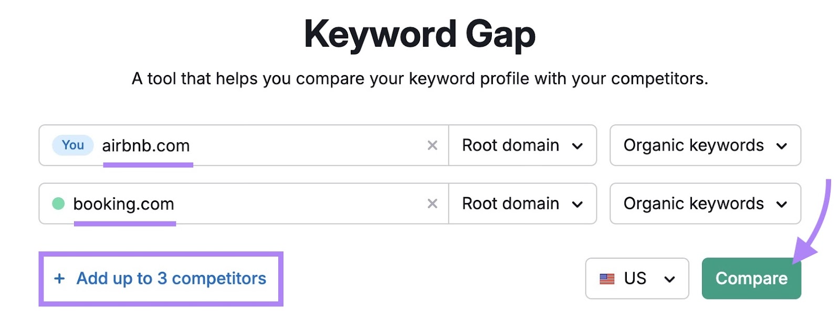Click the plus icon beside Add competitors text
Screen dimensions: 840x330
point(59,279)
